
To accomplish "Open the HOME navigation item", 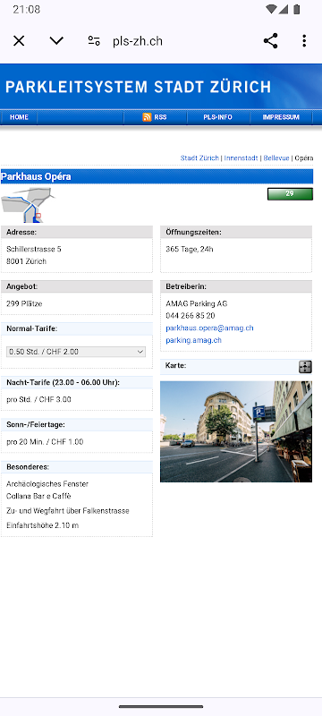I will click(x=19, y=117).
